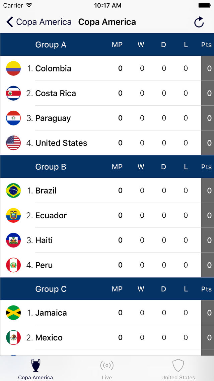Tap the Ecuador flag icon
This screenshot has width=214, height=381.
[x=13, y=215]
